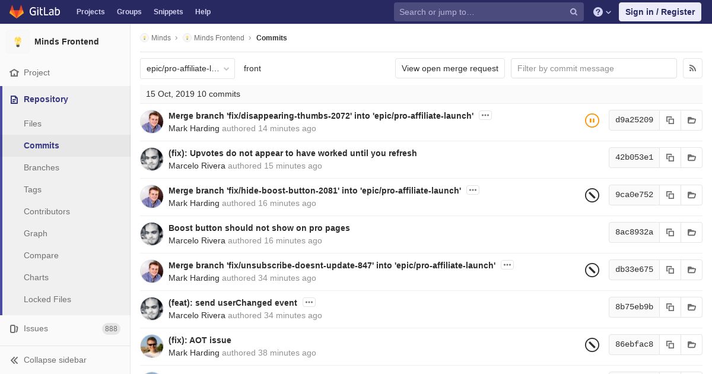The width and height of the screenshot is (712, 374).
Task: Go to Branches in sidebar
Action: click(42, 167)
